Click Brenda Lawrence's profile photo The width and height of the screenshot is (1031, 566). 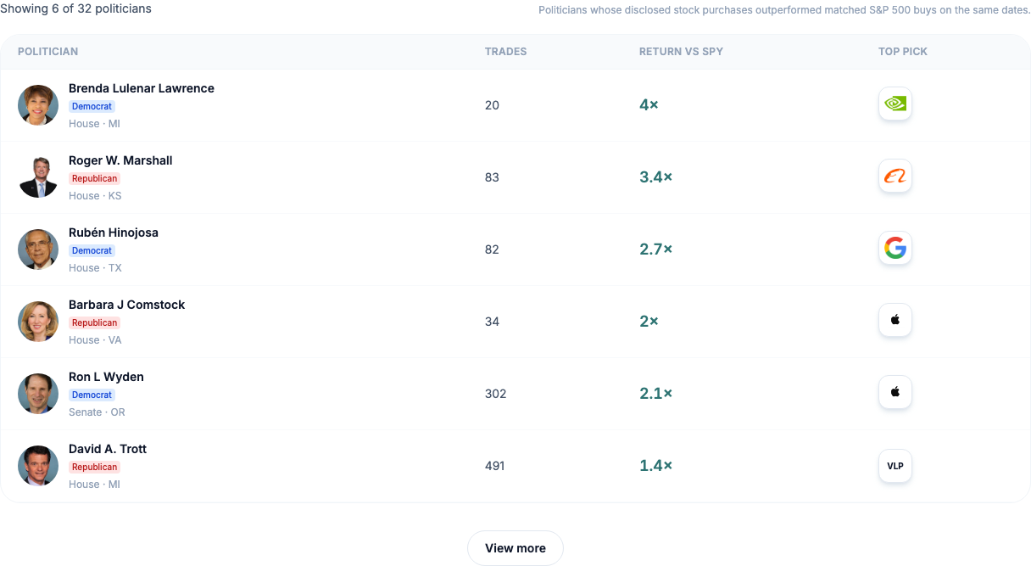pyautogui.click(x=38, y=105)
